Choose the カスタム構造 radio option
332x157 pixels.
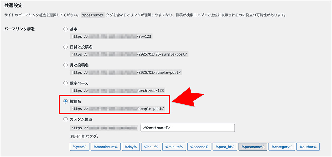point(66,119)
